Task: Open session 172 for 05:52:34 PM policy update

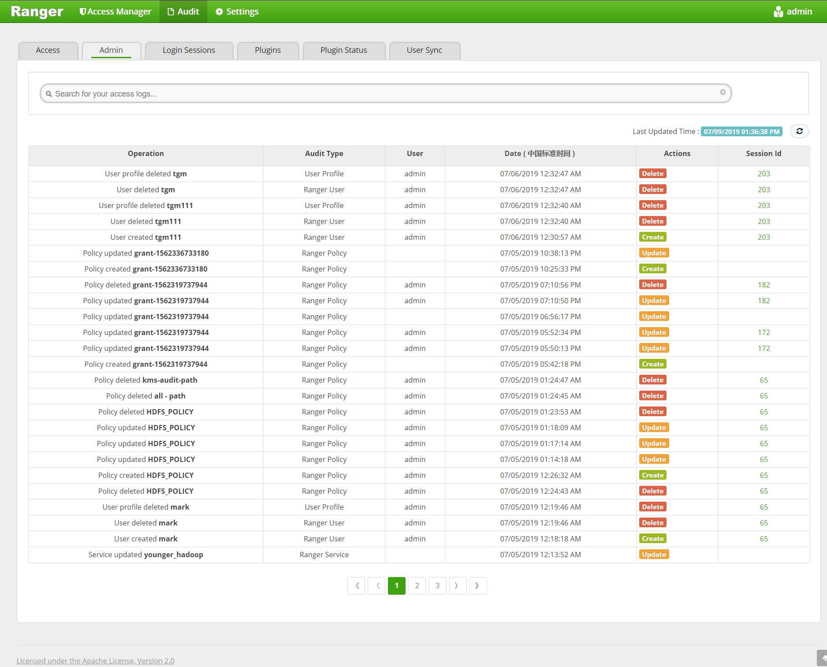Action: (x=764, y=332)
